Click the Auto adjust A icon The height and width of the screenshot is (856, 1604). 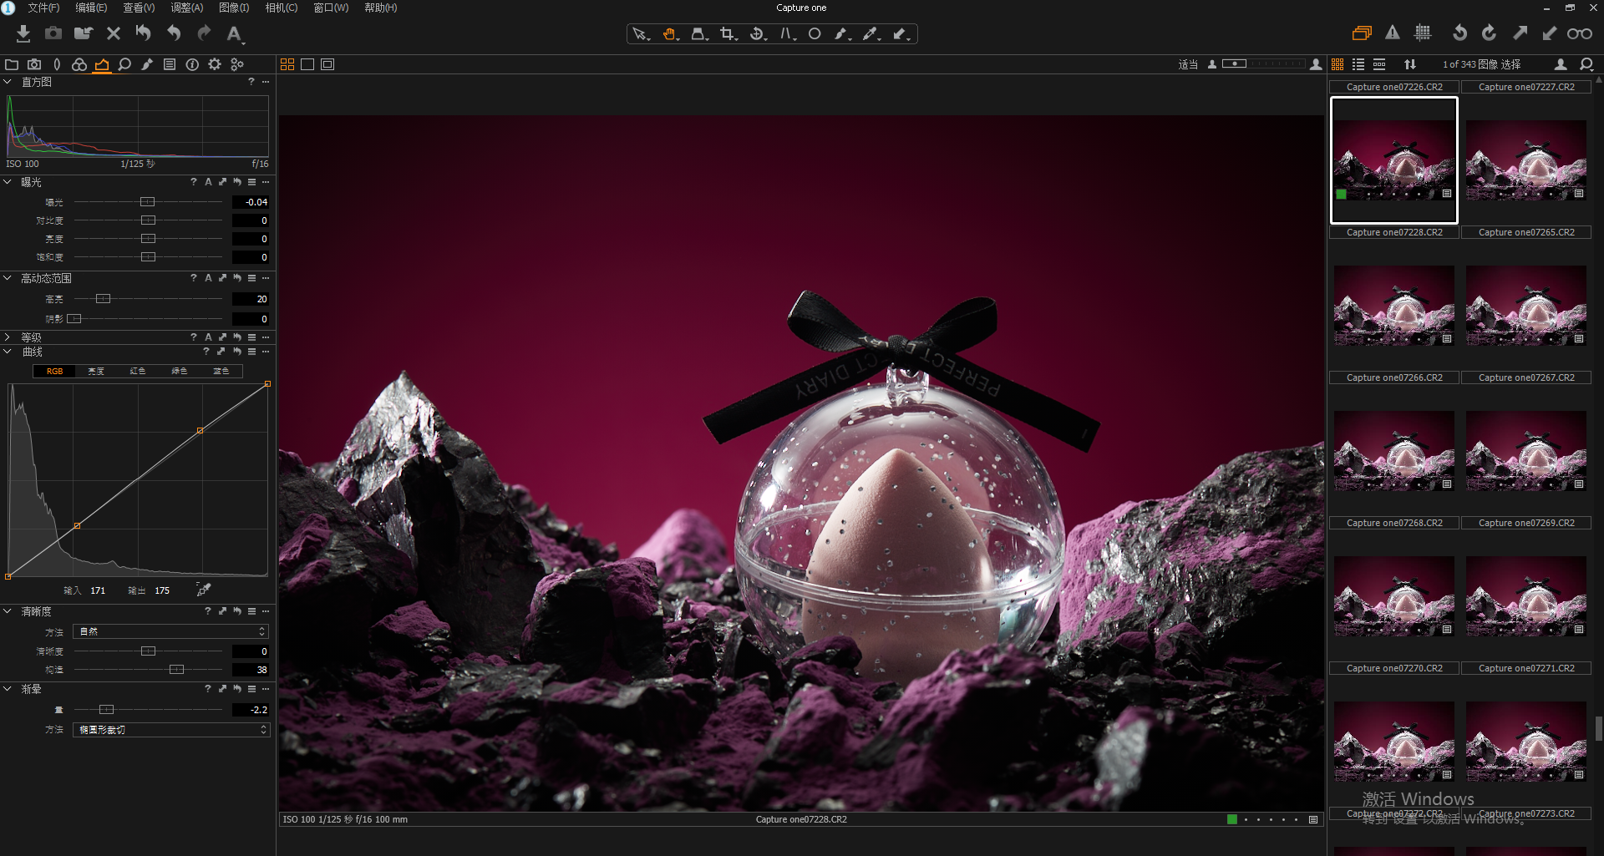click(x=235, y=34)
